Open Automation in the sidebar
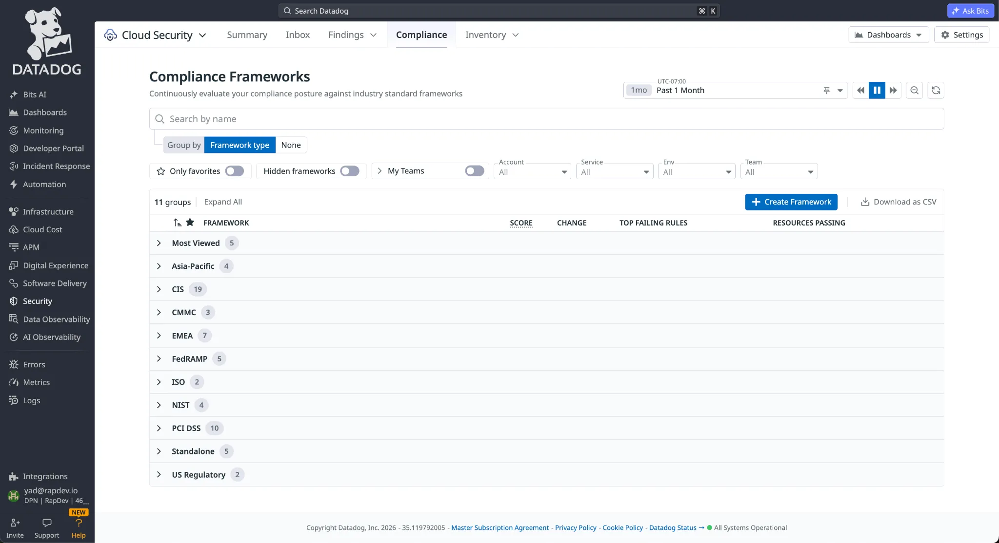Image resolution: width=999 pixels, height=543 pixels. (x=37, y=184)
